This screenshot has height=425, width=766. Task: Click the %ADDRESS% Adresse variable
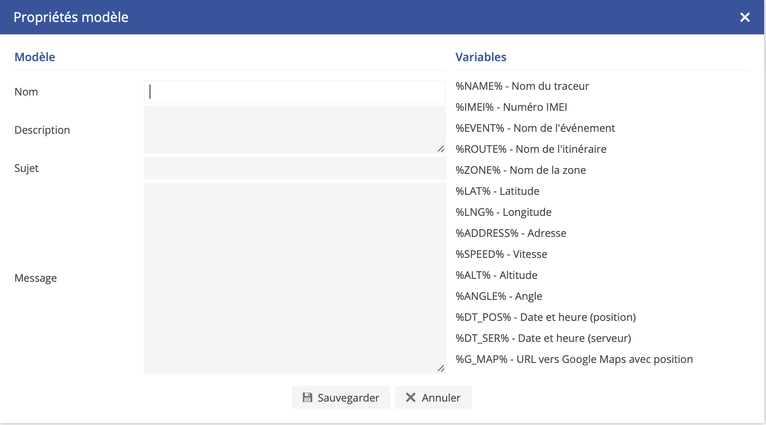coord(511,233)
